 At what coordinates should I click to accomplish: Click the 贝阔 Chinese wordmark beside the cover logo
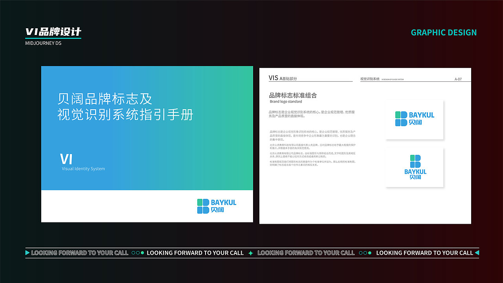point(217,209)
